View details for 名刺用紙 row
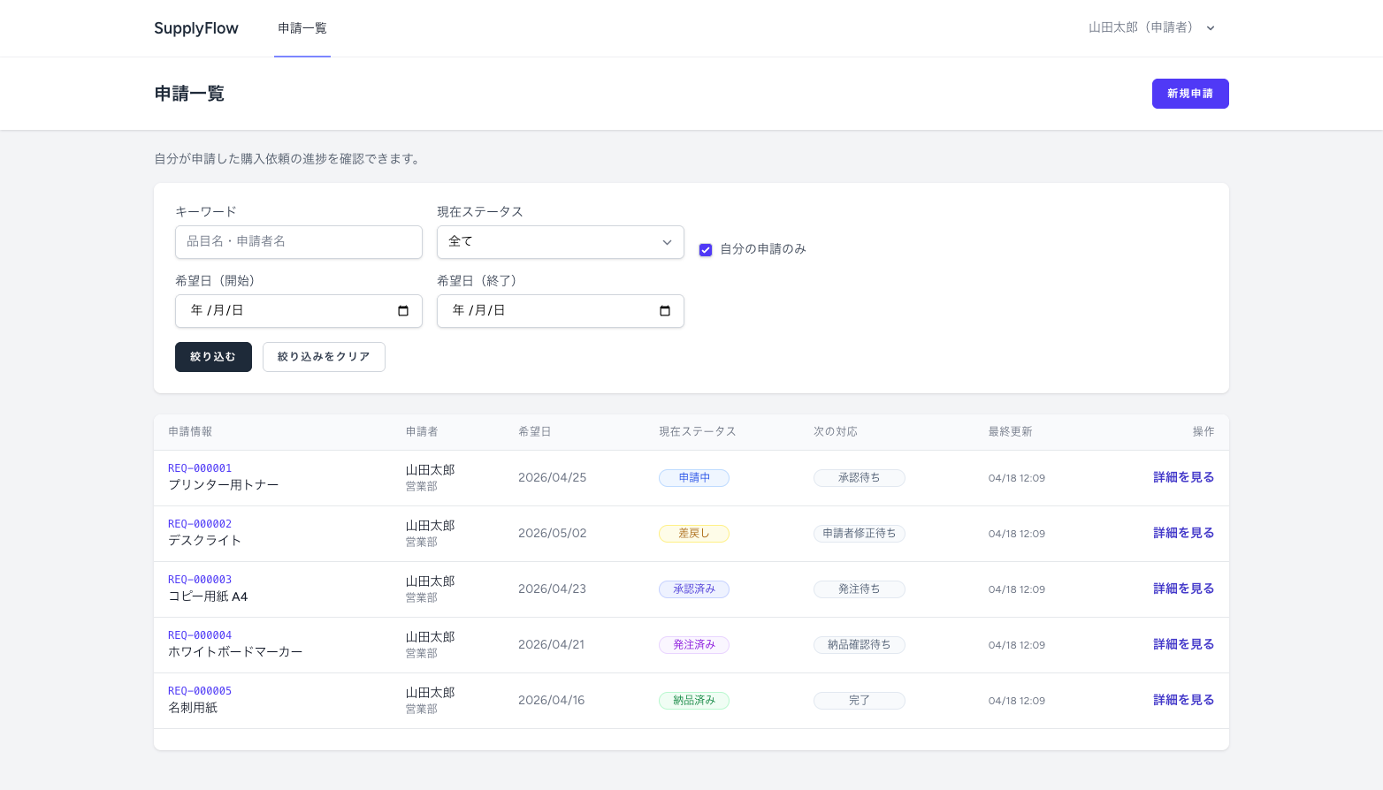1383x790 pixels. 1183,700
